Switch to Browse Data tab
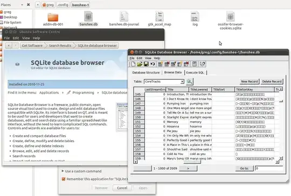291x196 pixels. [x=173, y=72]
